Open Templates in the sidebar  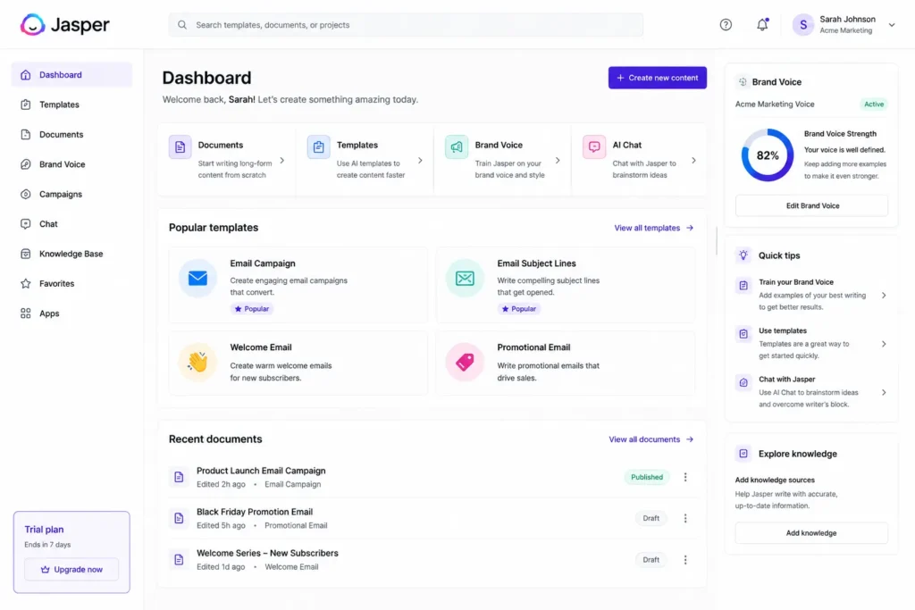71,104
